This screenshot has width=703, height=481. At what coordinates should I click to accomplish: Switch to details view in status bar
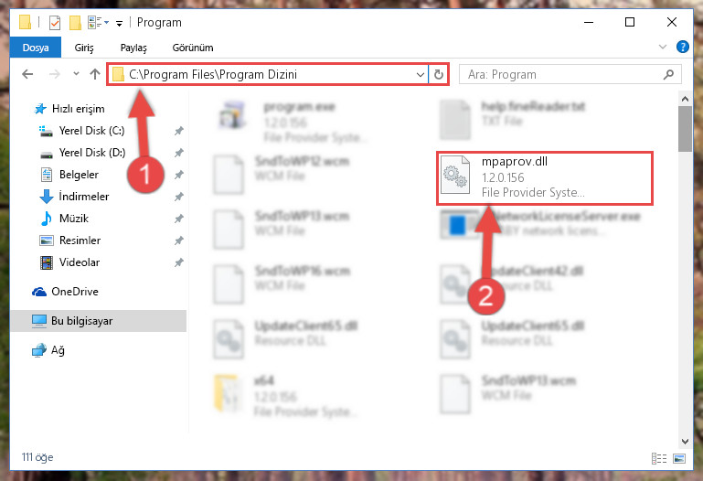(658, 458)
